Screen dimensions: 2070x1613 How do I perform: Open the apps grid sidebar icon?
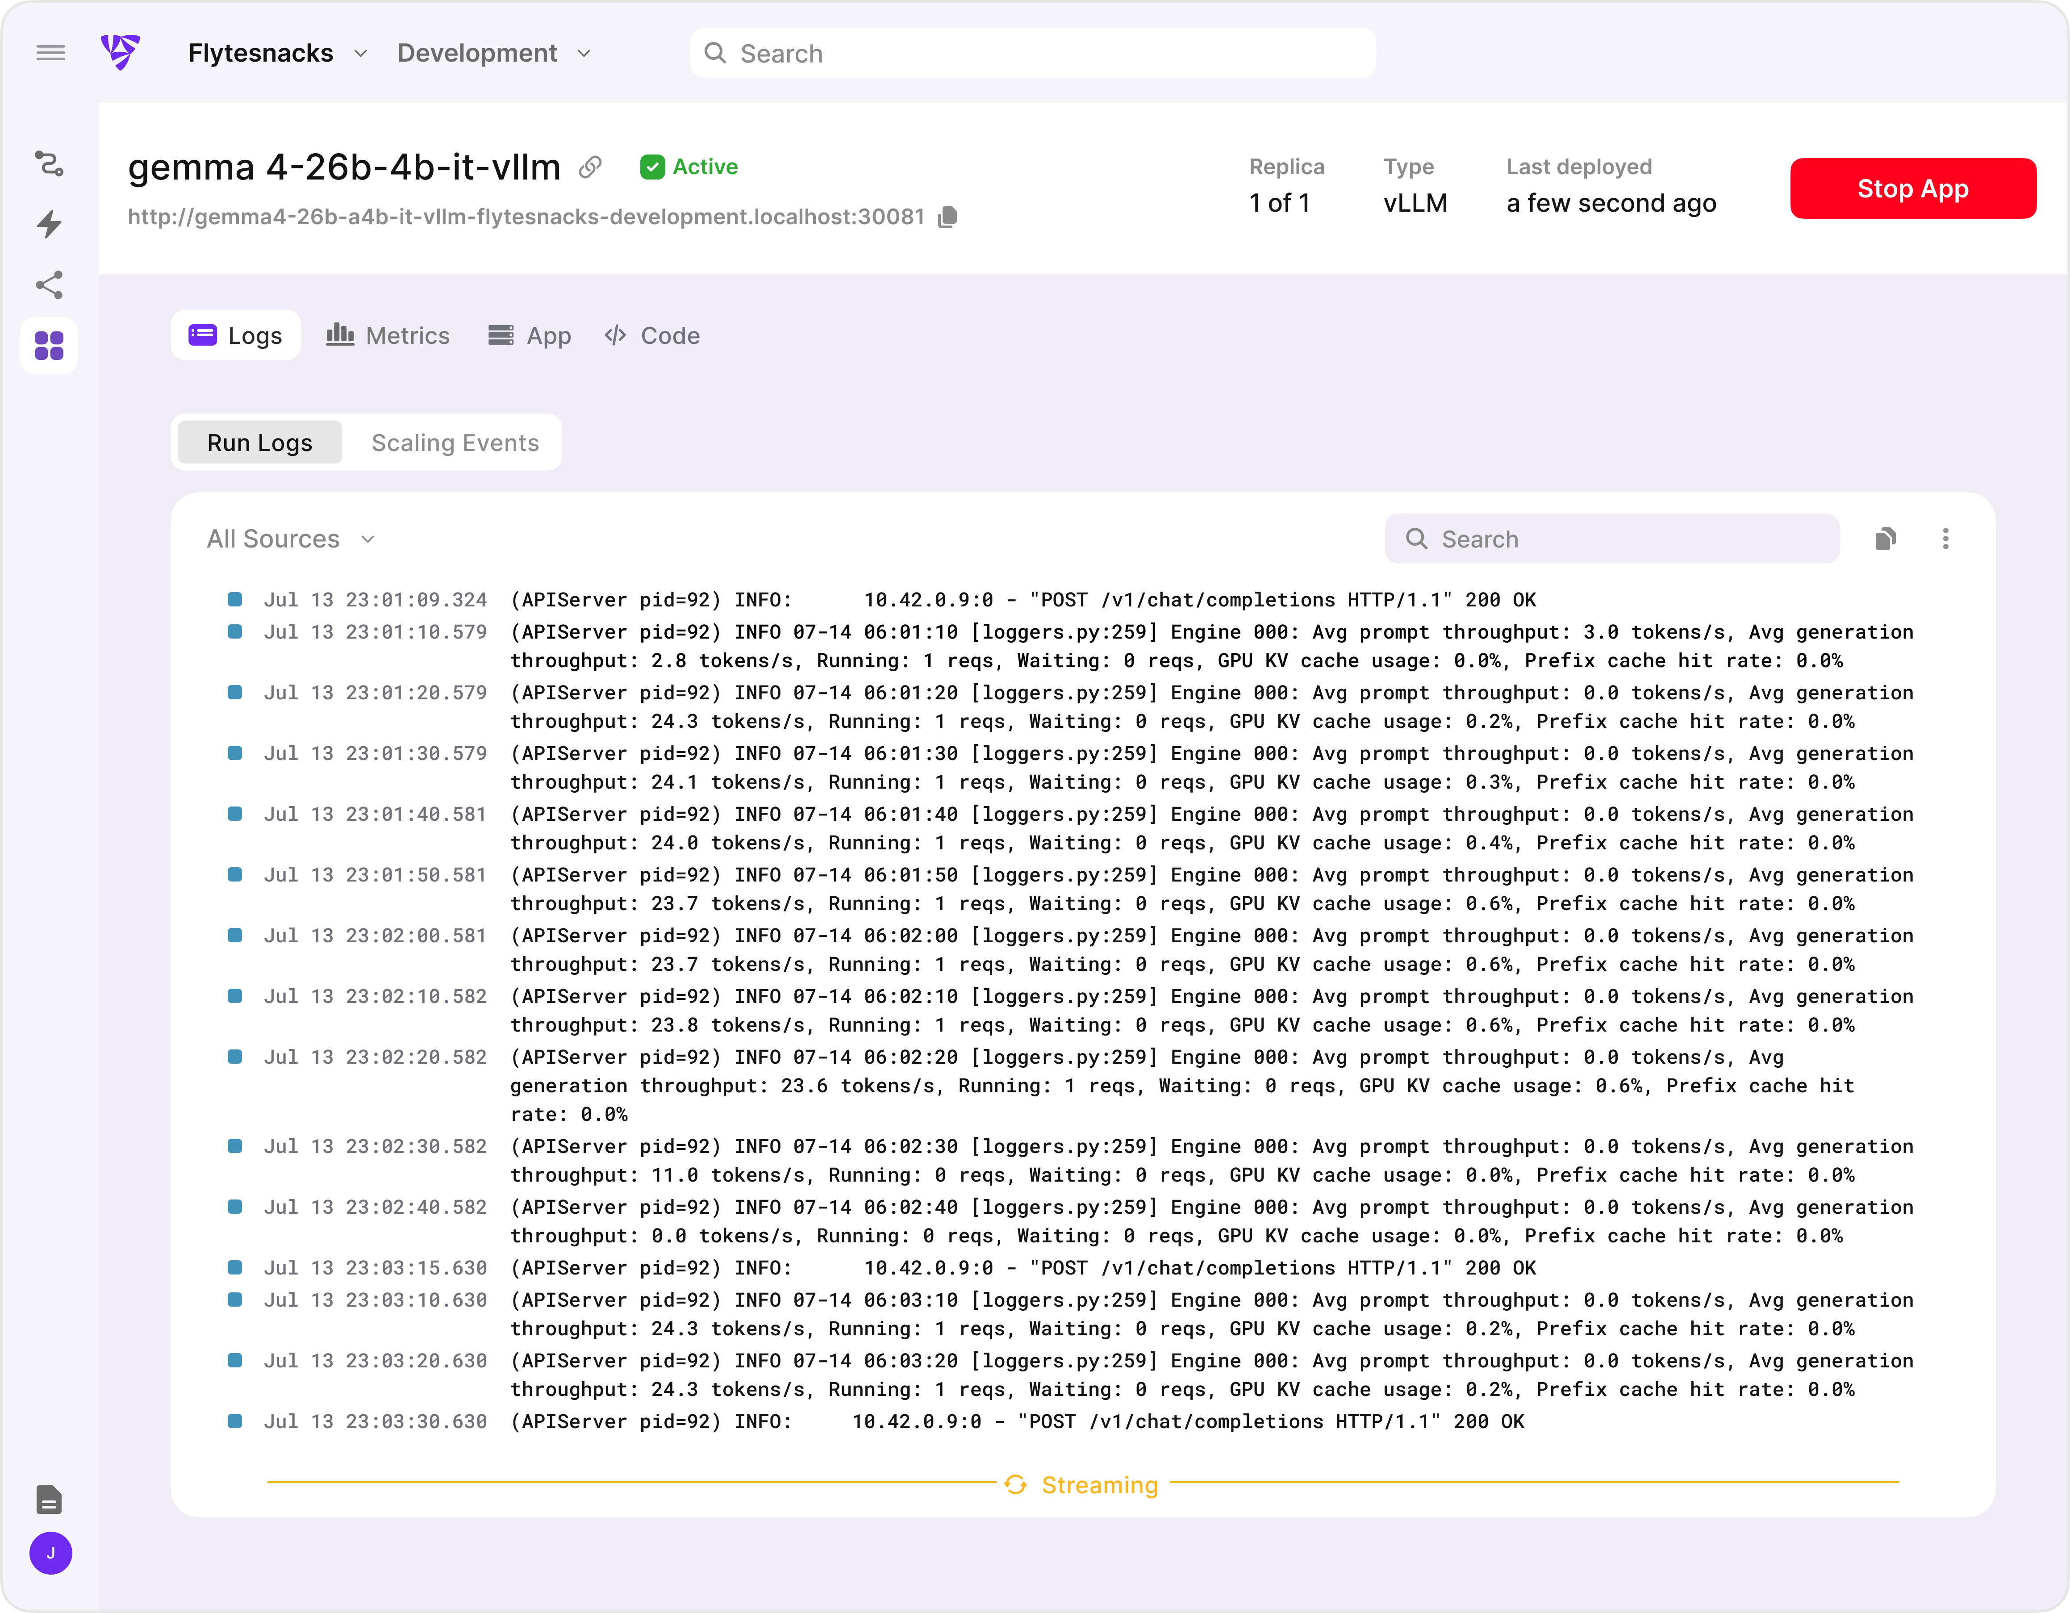49,346
